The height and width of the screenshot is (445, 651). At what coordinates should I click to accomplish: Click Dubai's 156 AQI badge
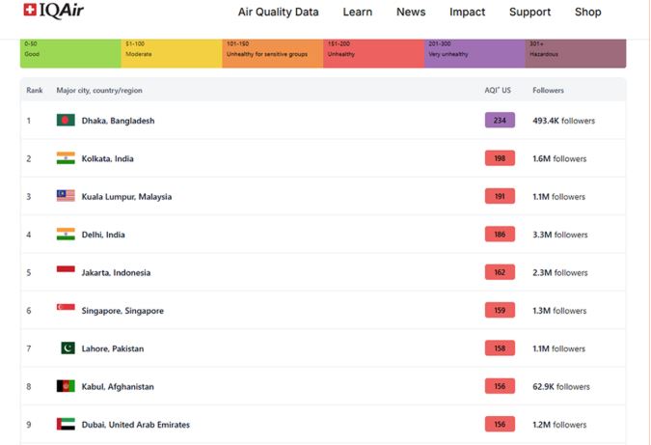tap(500, 424)
